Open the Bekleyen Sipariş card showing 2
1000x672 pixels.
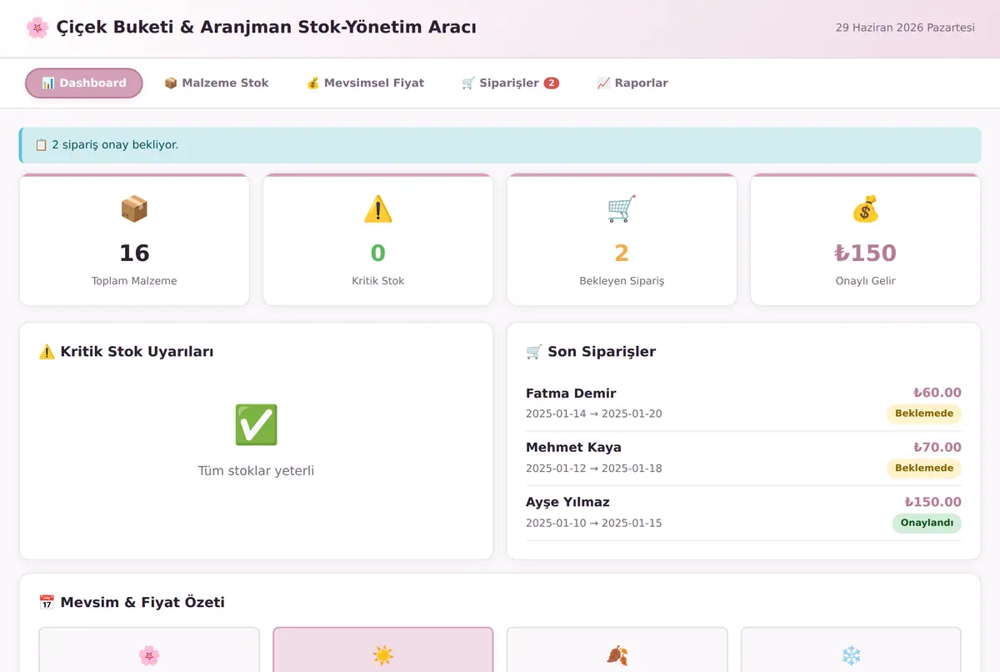click(622, 240)
